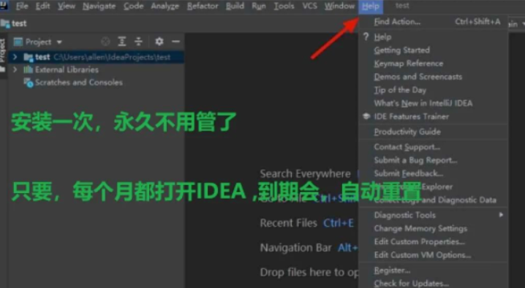Close the highlighted Help menu

(x=371, y=6)
